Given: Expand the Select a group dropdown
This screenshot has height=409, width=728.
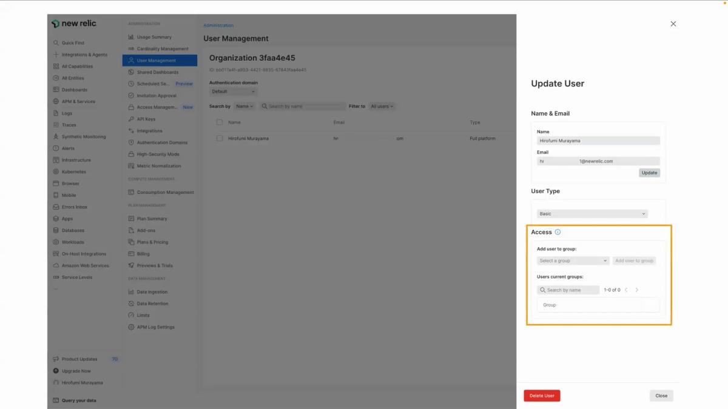Looking at the screenshot, I should pyautogui.click(x=573, y=261).
